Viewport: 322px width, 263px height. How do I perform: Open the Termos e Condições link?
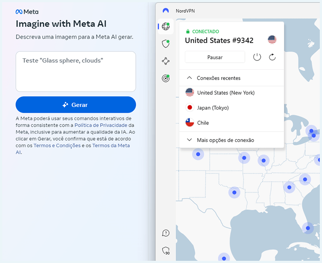coord(57,146)
